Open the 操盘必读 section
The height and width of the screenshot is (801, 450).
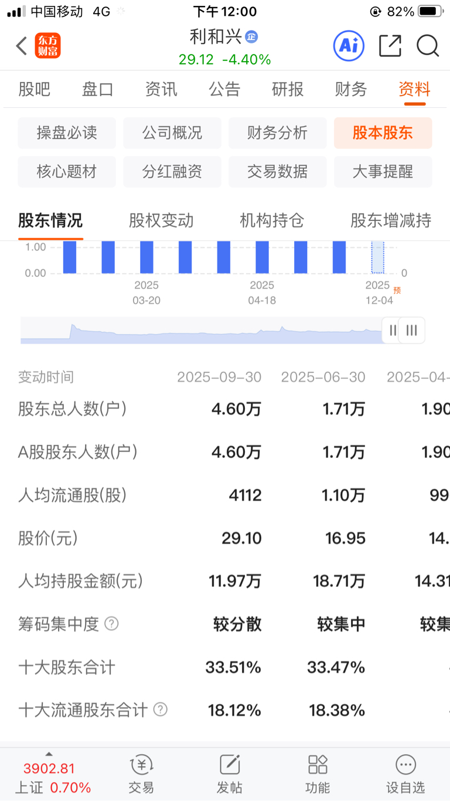point(67,133)
